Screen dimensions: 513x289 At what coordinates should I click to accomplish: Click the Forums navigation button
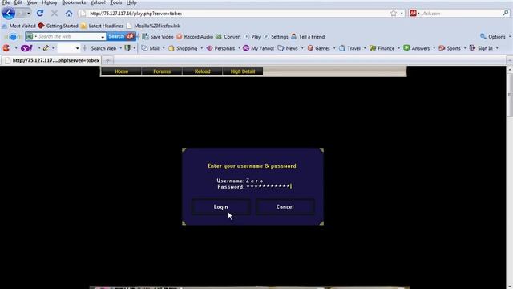[x=162, y=71]
